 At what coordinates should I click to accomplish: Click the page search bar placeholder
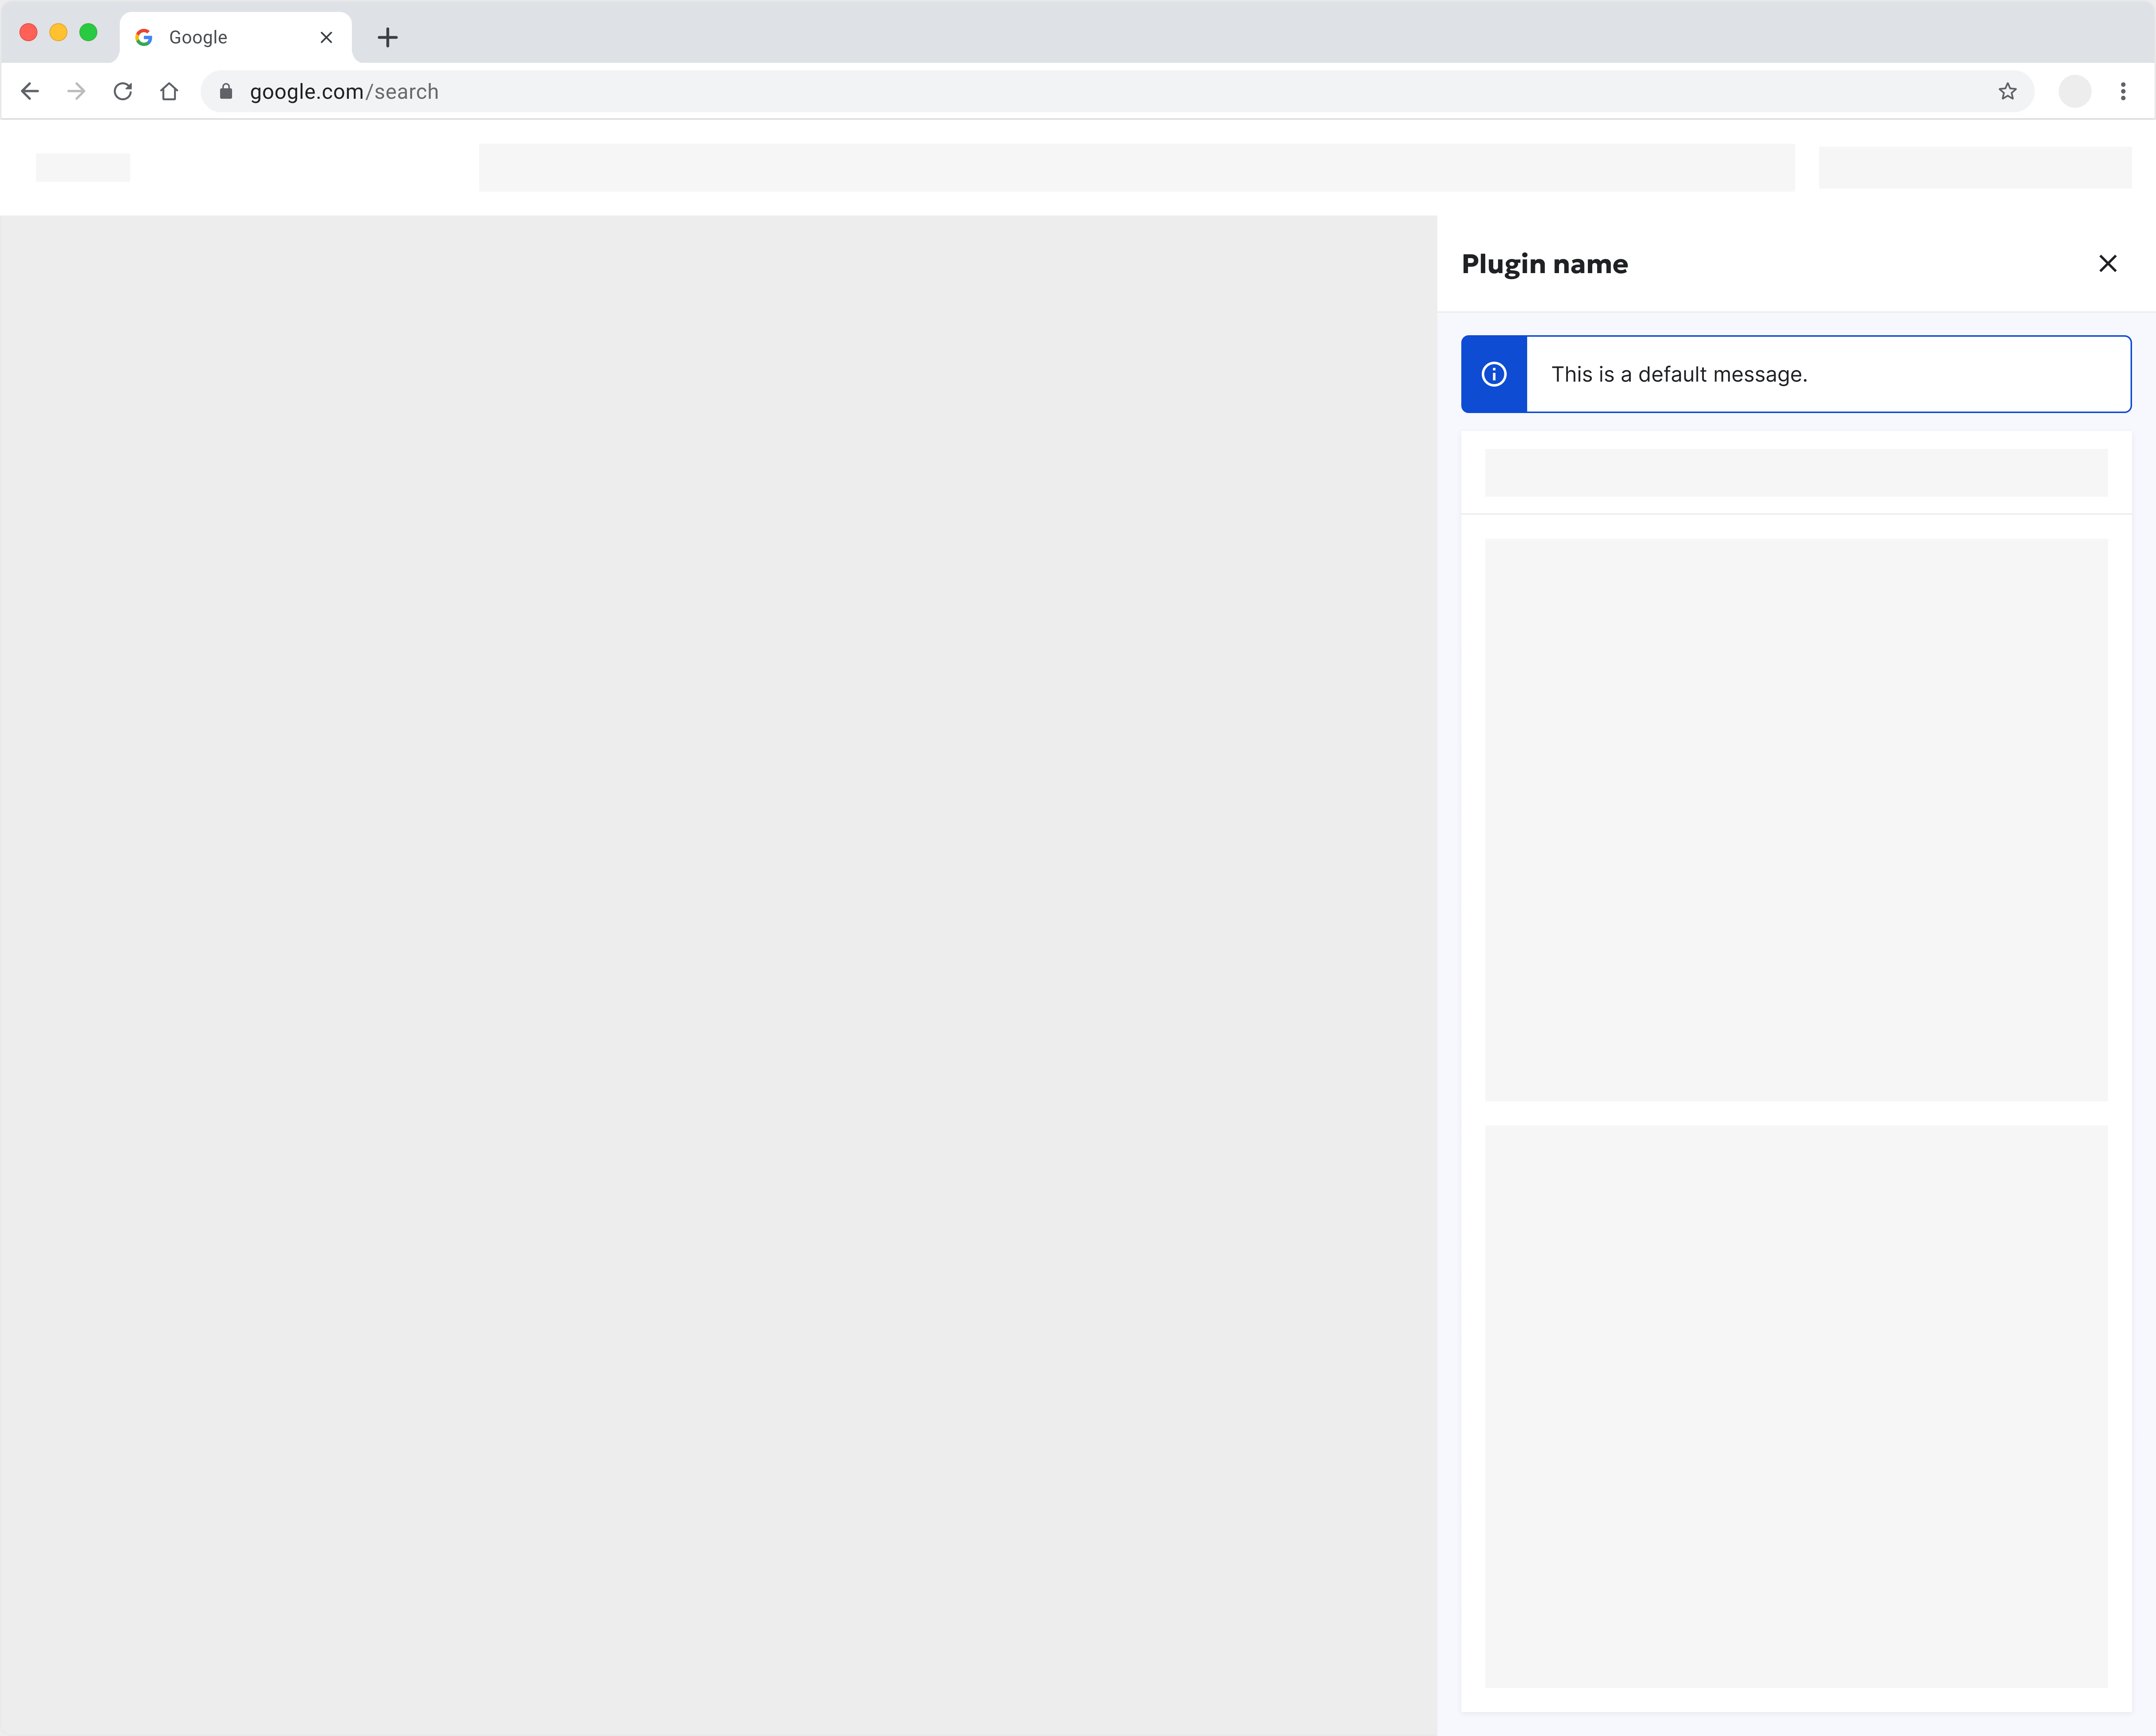tap(1136, 167)
